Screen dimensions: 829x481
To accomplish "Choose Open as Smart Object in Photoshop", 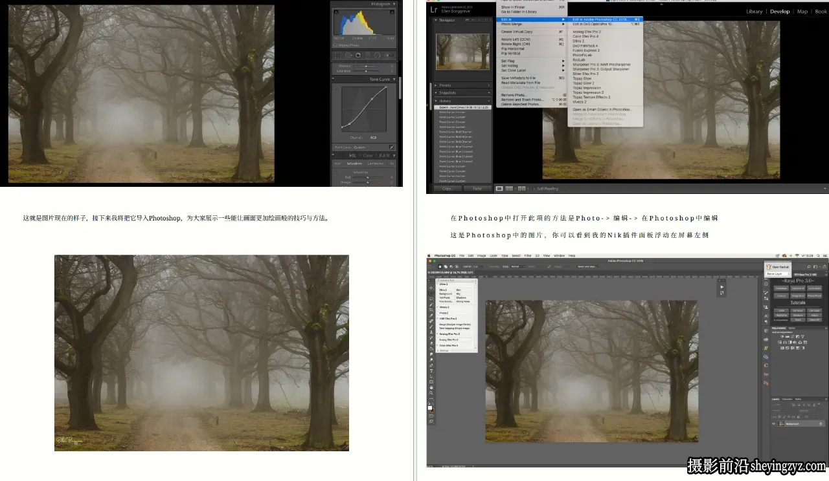I will click(x=602, y=109).
